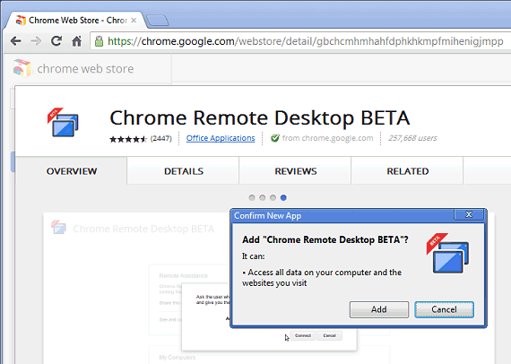Open the Office Applications category link
The width and height of the screenshot is (511, 364).
[x=221, y=138]
